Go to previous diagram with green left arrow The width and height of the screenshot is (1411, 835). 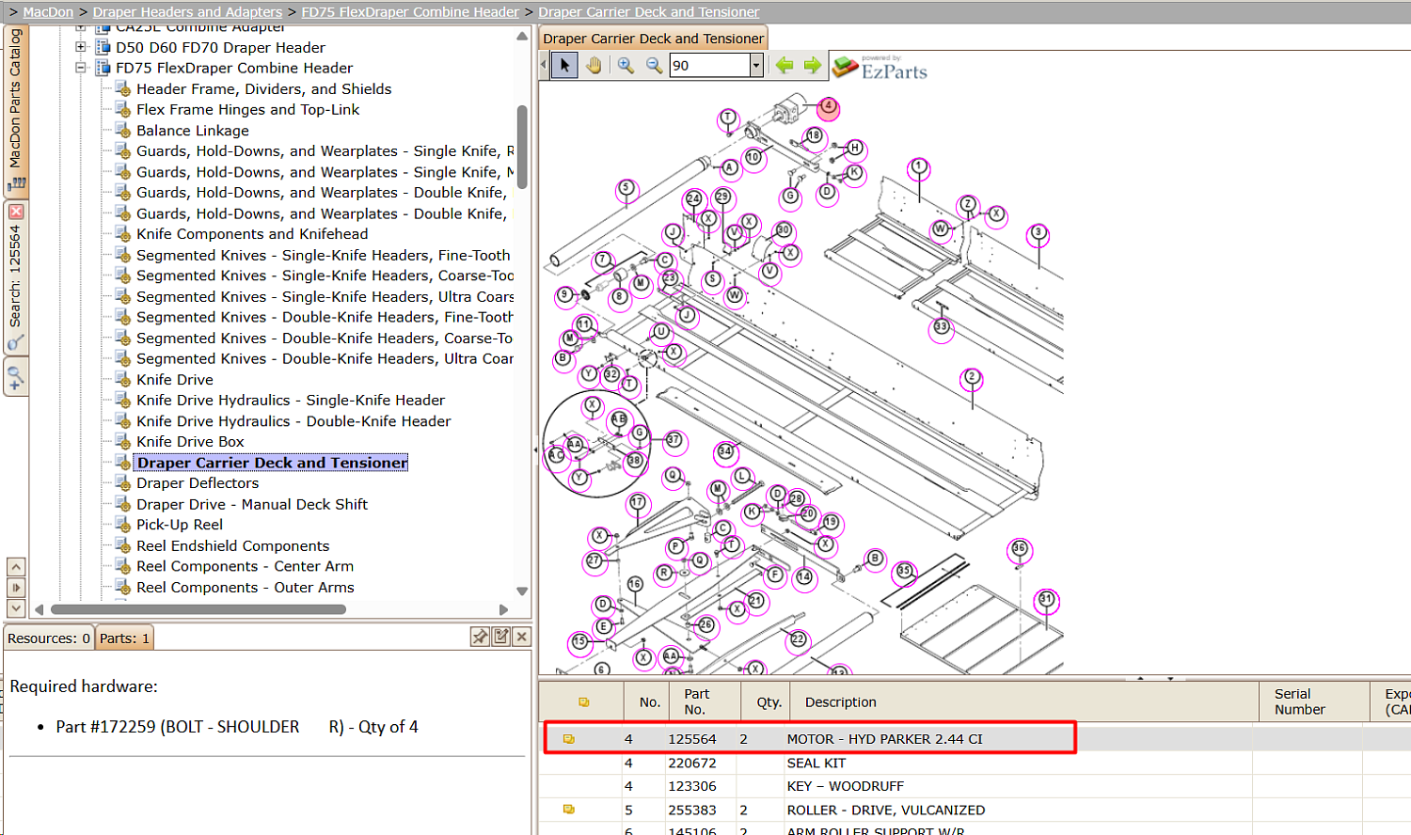click(x=785, y=65)
